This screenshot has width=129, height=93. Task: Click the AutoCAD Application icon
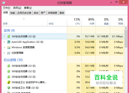coord(9,42)
